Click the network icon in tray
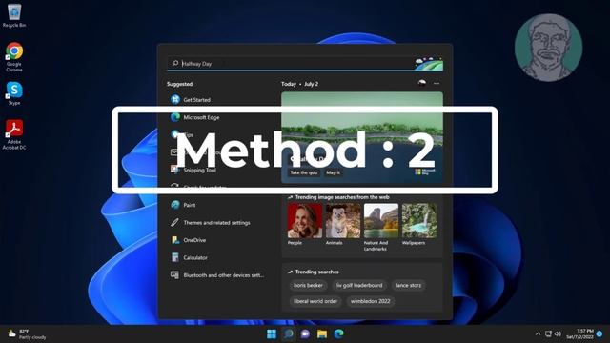This screenshot has width=610, height=343. click(x=548, y=334)
